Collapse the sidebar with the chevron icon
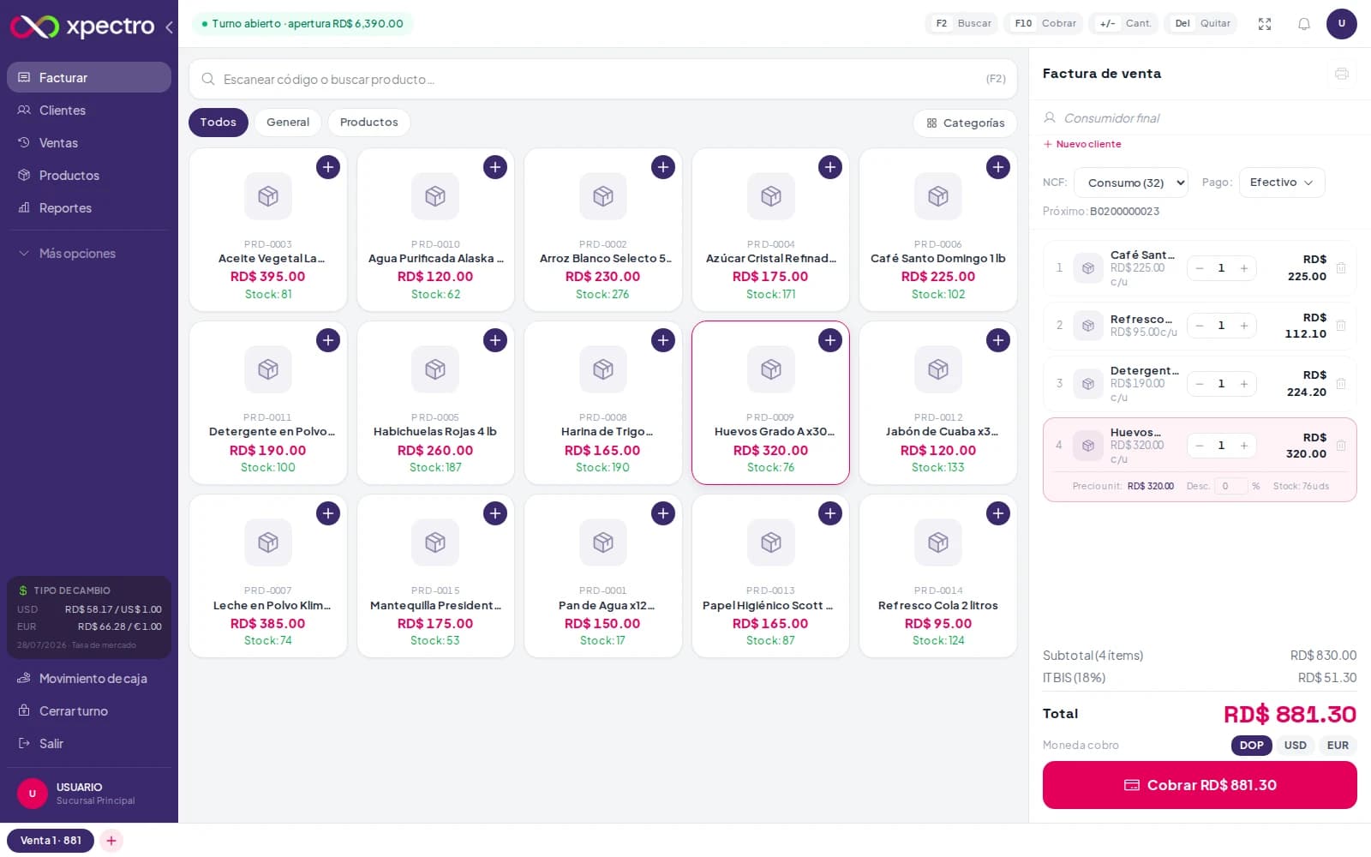 coord(169,27)
